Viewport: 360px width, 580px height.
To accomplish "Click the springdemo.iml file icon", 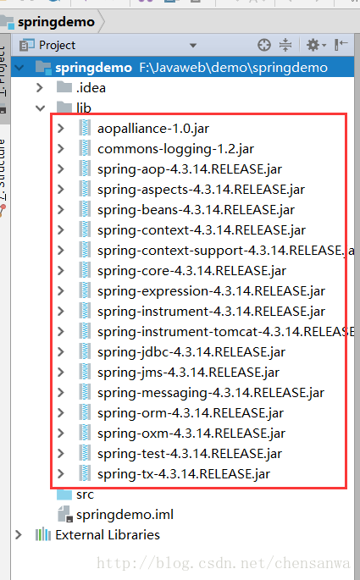I will 64,515.
